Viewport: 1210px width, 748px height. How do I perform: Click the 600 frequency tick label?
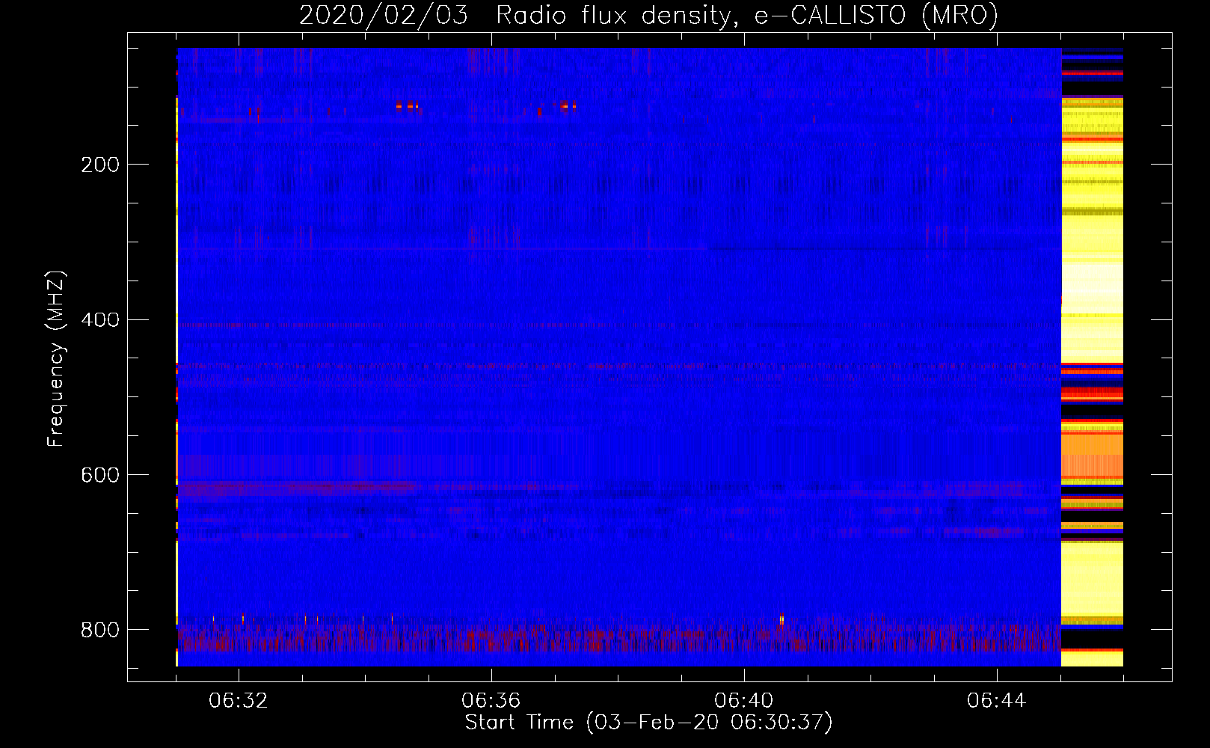coord(100,475)
